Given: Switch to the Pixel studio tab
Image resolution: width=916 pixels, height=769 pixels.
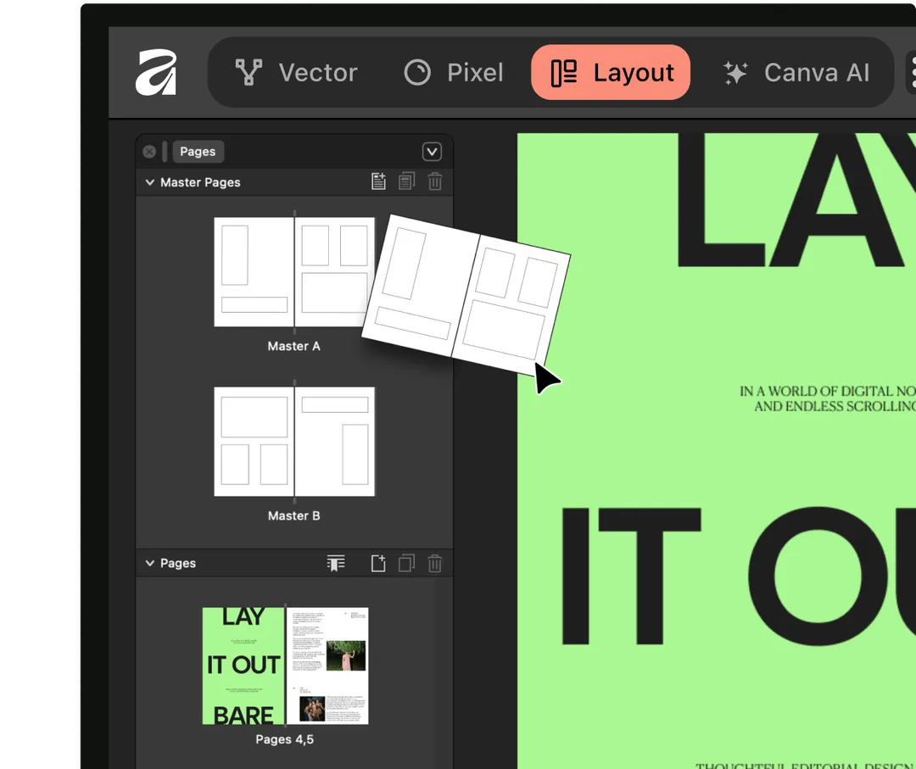Looking at the screenshot, I should click(x=454, y=72).
